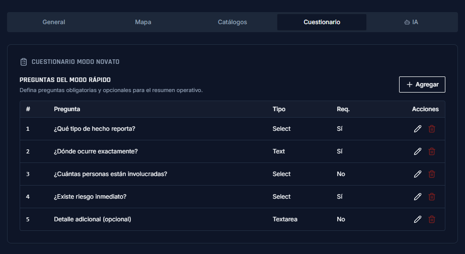Edit '¿Existe riesgo inmediato?' pencil icon
Viewport: 465px width, 254px height.
coord(418,197)
